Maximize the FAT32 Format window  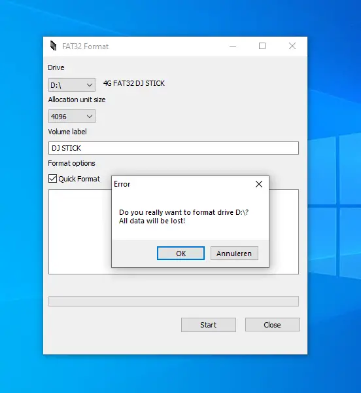pos(262,46)
